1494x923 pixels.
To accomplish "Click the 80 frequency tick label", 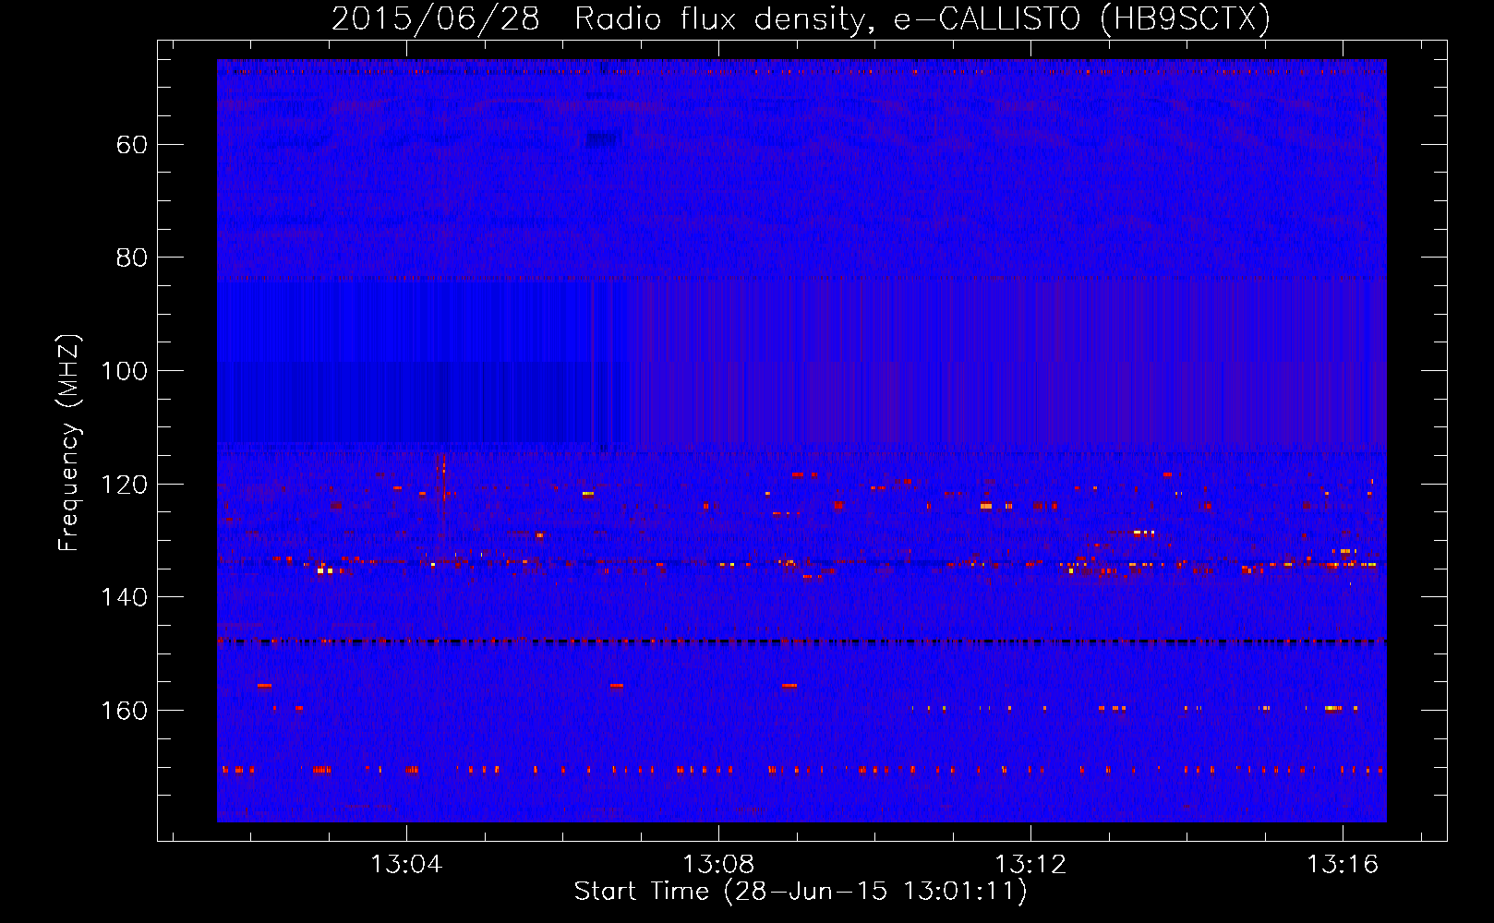I will click(132, 258).
